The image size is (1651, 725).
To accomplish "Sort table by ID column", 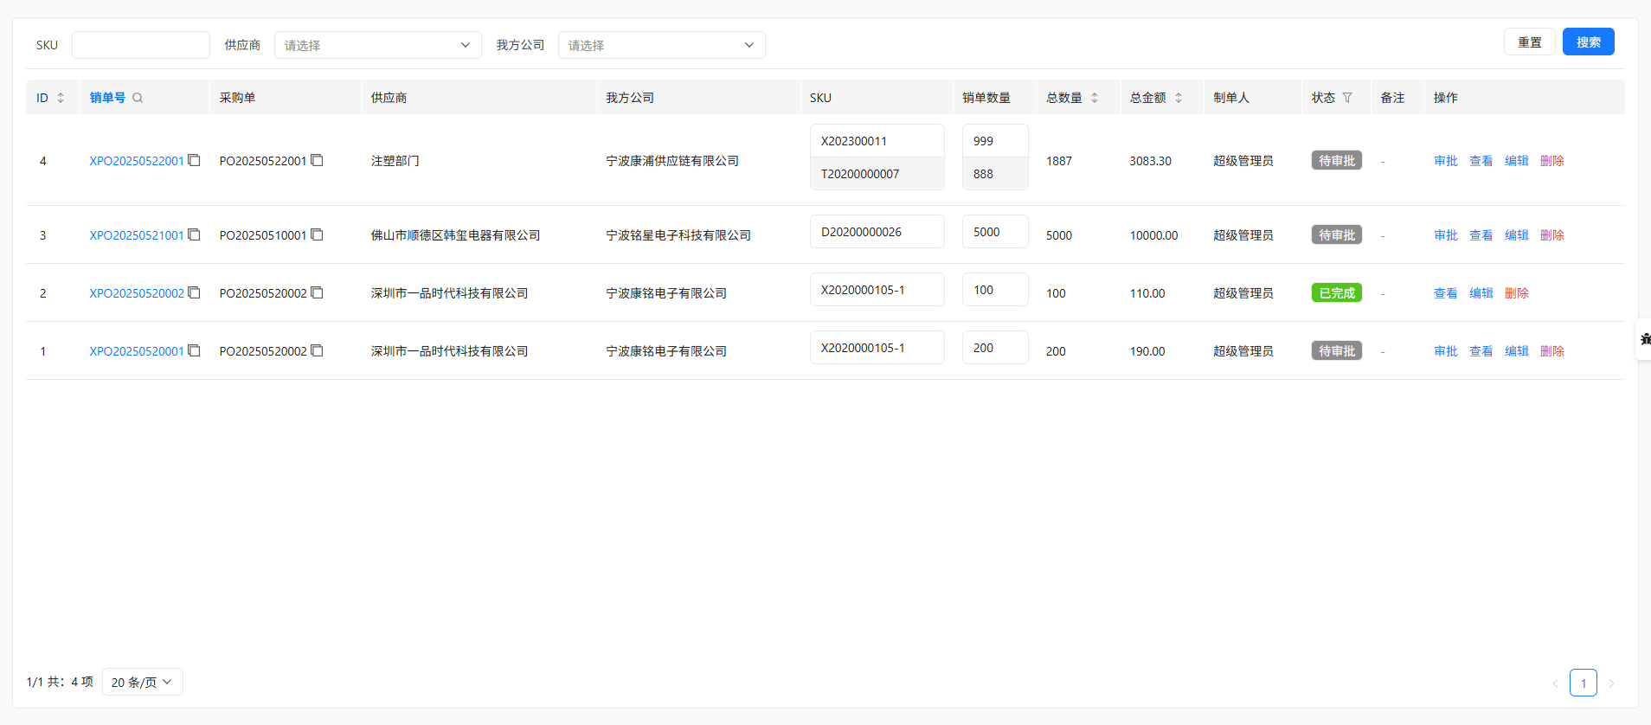I will (61, 98).
